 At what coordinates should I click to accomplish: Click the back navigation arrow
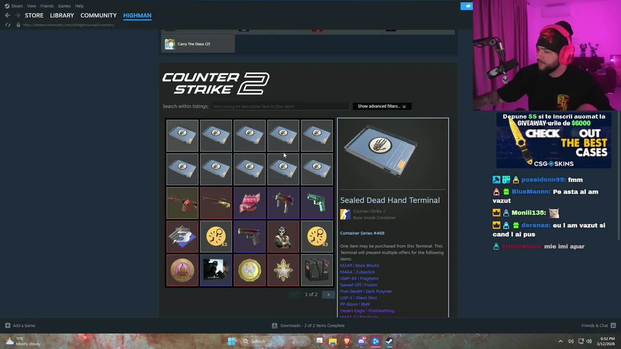click(7, 16)
